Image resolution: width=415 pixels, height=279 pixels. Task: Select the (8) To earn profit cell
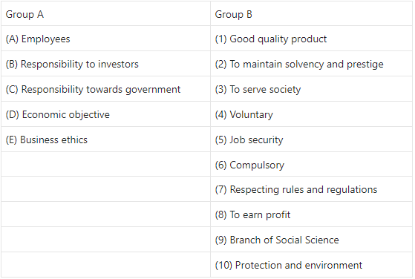[311, 214]
